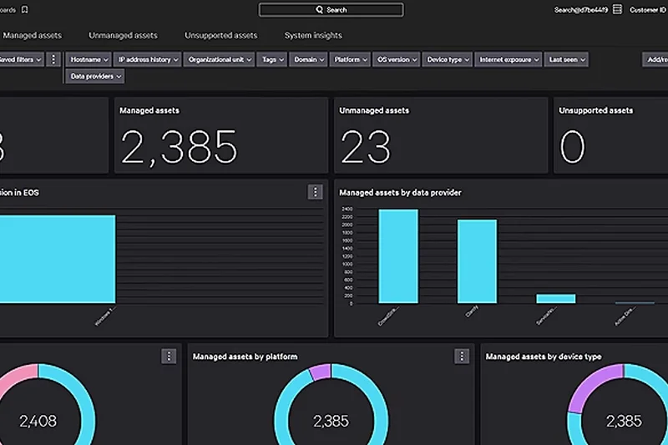
Task: Open the icon next to the account email
Action: pyautogui.click(x=617, y=10)
